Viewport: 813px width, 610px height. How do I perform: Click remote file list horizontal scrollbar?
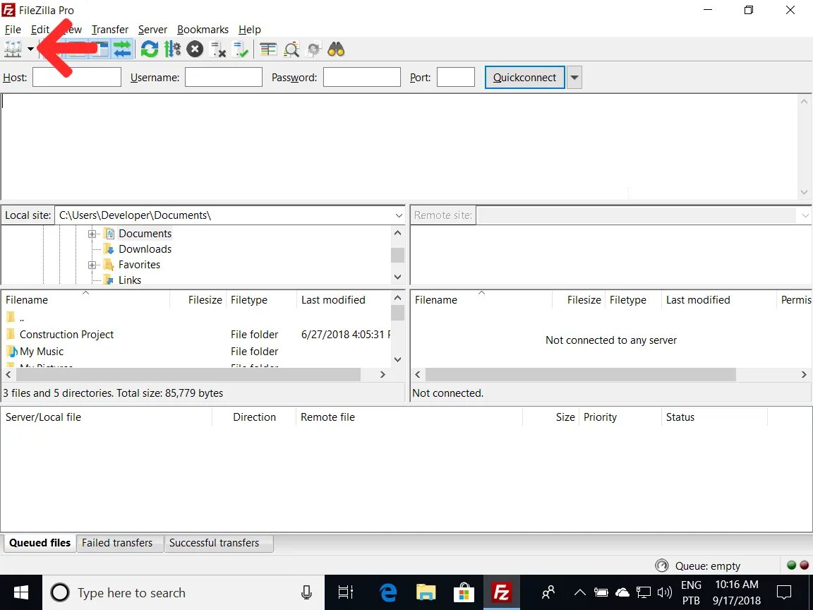click(x=580, y=374)
